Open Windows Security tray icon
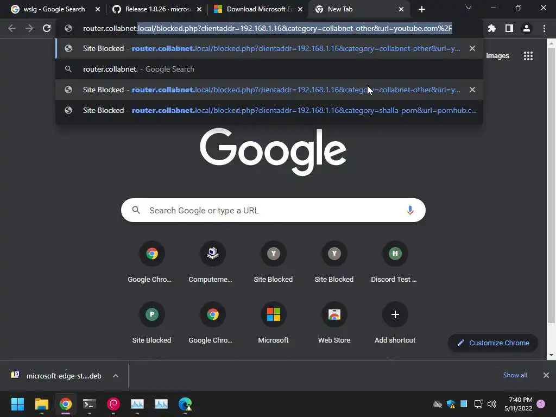Screen dimensions: 556x417 click(x=451, y=404)
